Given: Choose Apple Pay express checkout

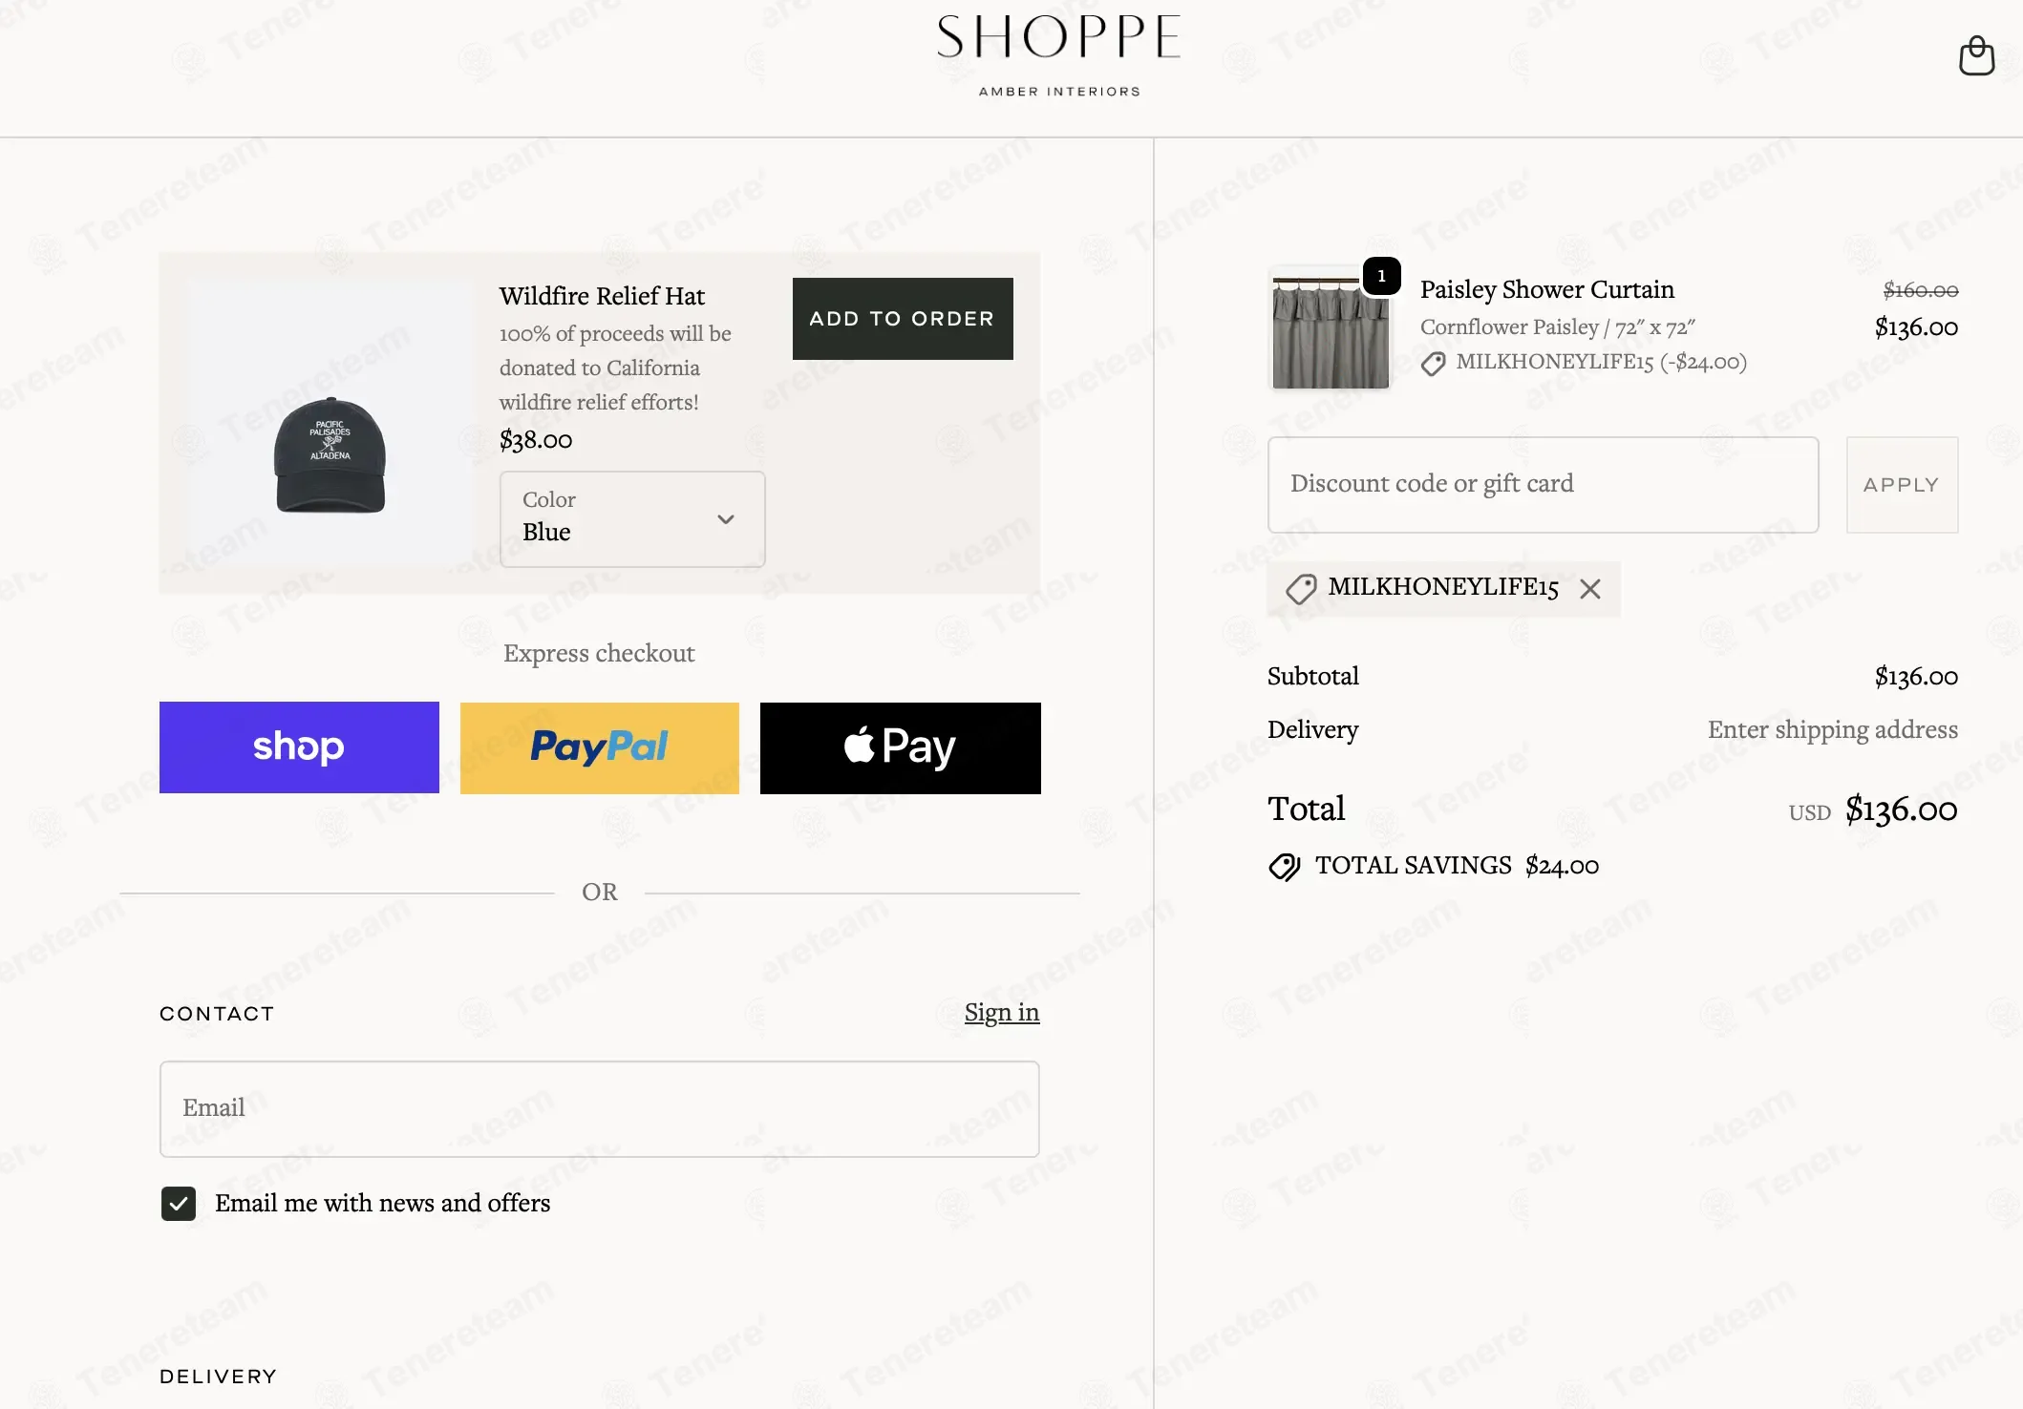Looking at the screenshot, I should (900, 747).
